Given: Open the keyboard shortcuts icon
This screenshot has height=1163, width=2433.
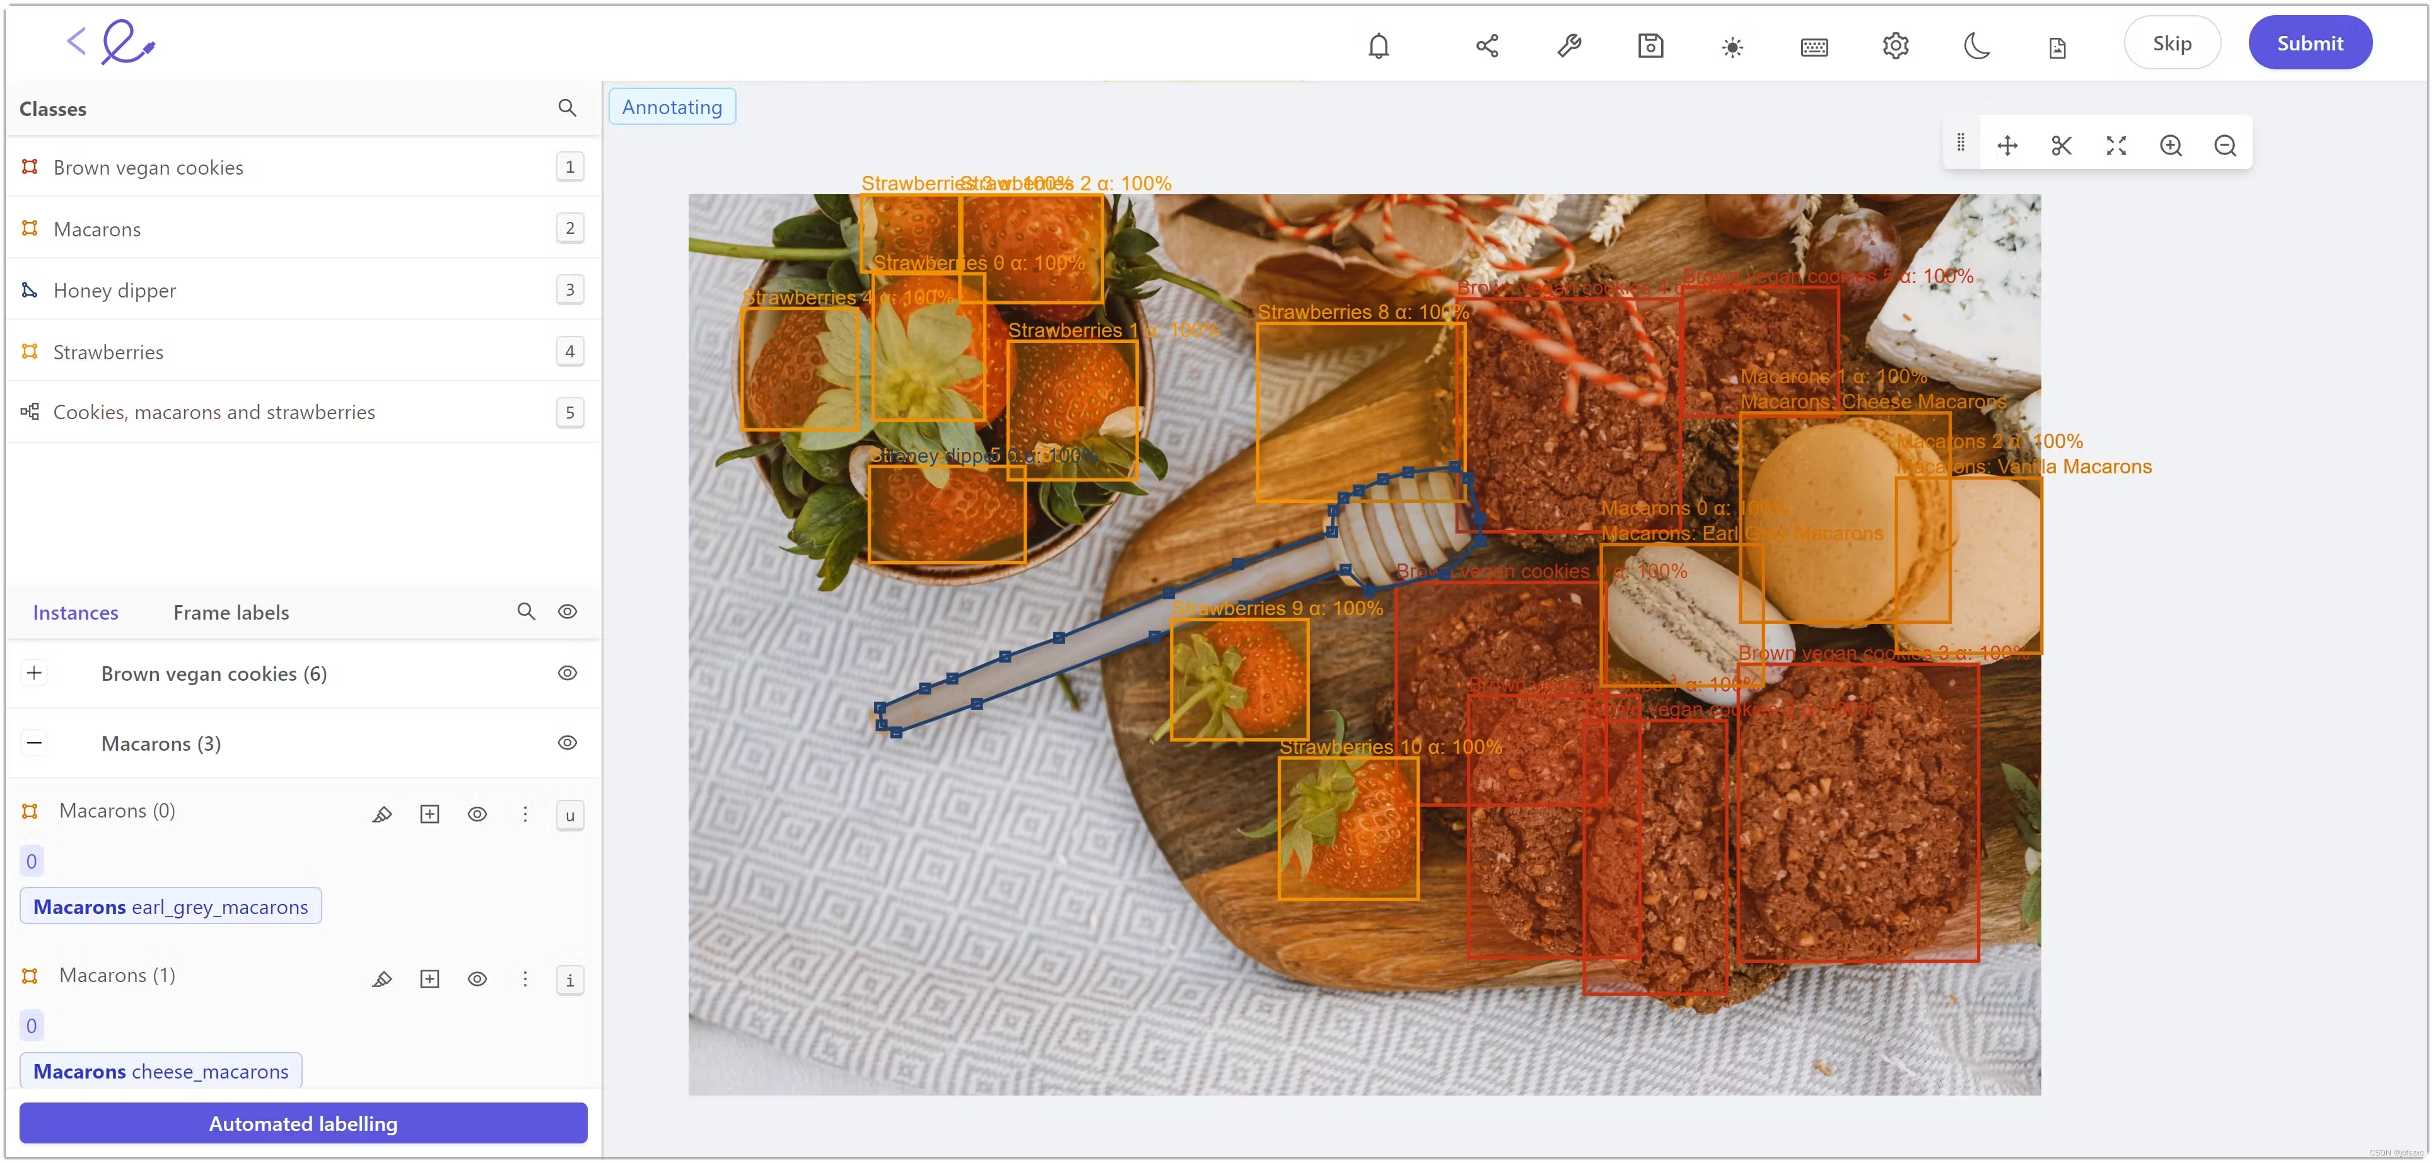Looking at the screenshot, I should pyautogui.click(x=1814, y=47).
